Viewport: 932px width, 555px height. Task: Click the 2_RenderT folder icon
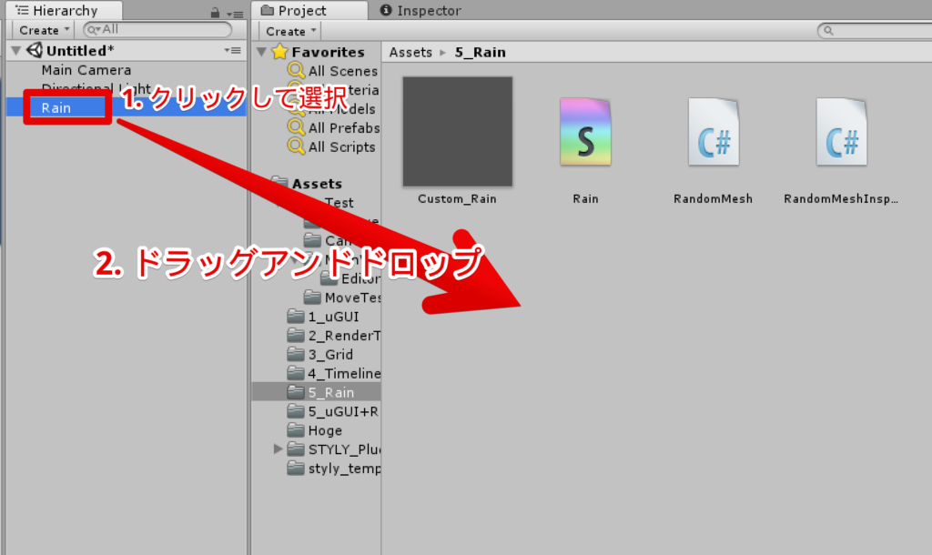296,335
